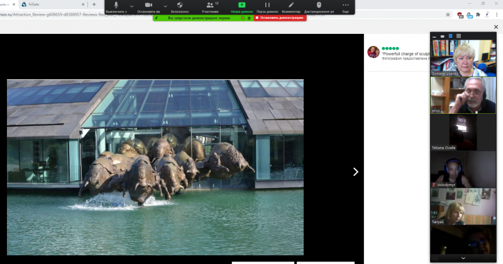Switch to the friGate browser tab
This screenshot has height=264, width=503.
(x=52, y=4)
